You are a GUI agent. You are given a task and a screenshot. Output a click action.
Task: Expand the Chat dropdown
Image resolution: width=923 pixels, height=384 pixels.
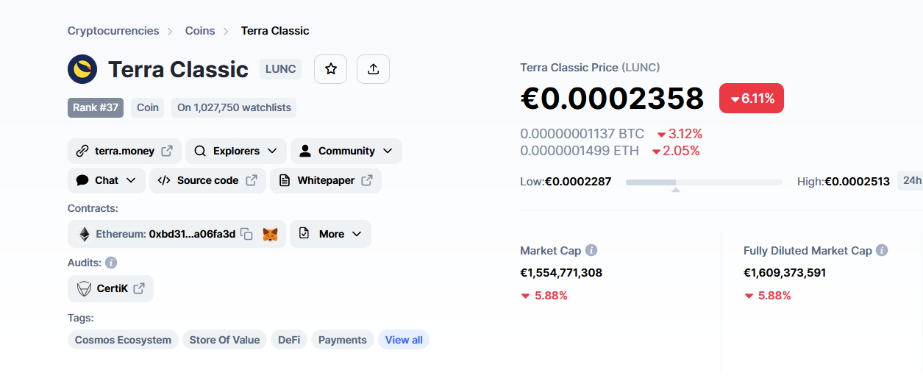click(106, 180)
